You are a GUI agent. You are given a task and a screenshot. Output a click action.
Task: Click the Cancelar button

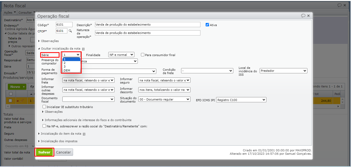(x=63, y=152)
